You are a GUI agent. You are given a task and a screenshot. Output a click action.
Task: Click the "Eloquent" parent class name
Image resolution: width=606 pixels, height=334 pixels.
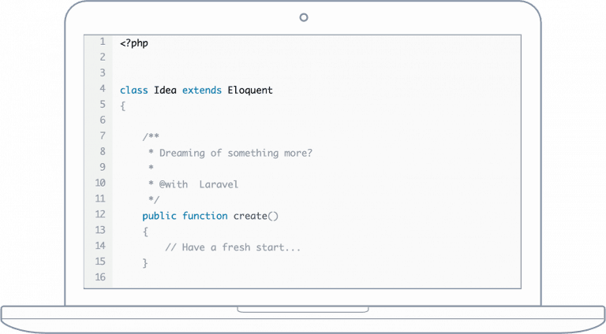point(250,91)
